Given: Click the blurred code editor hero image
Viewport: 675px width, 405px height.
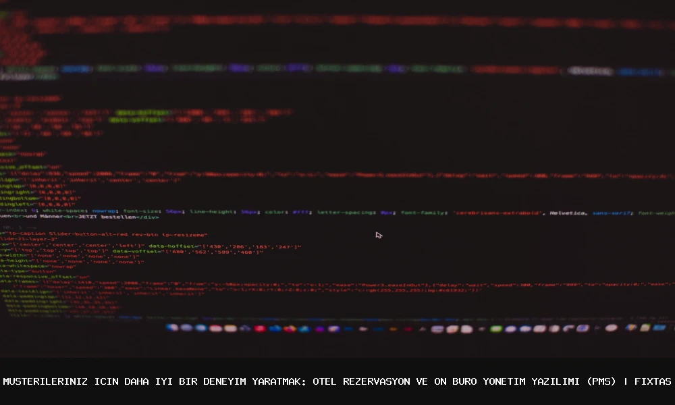Looking at the screenshot, I should pyautogui.click(x=337, y=179).
